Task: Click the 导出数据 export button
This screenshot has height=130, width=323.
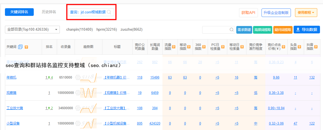Action: pos(307,30)
